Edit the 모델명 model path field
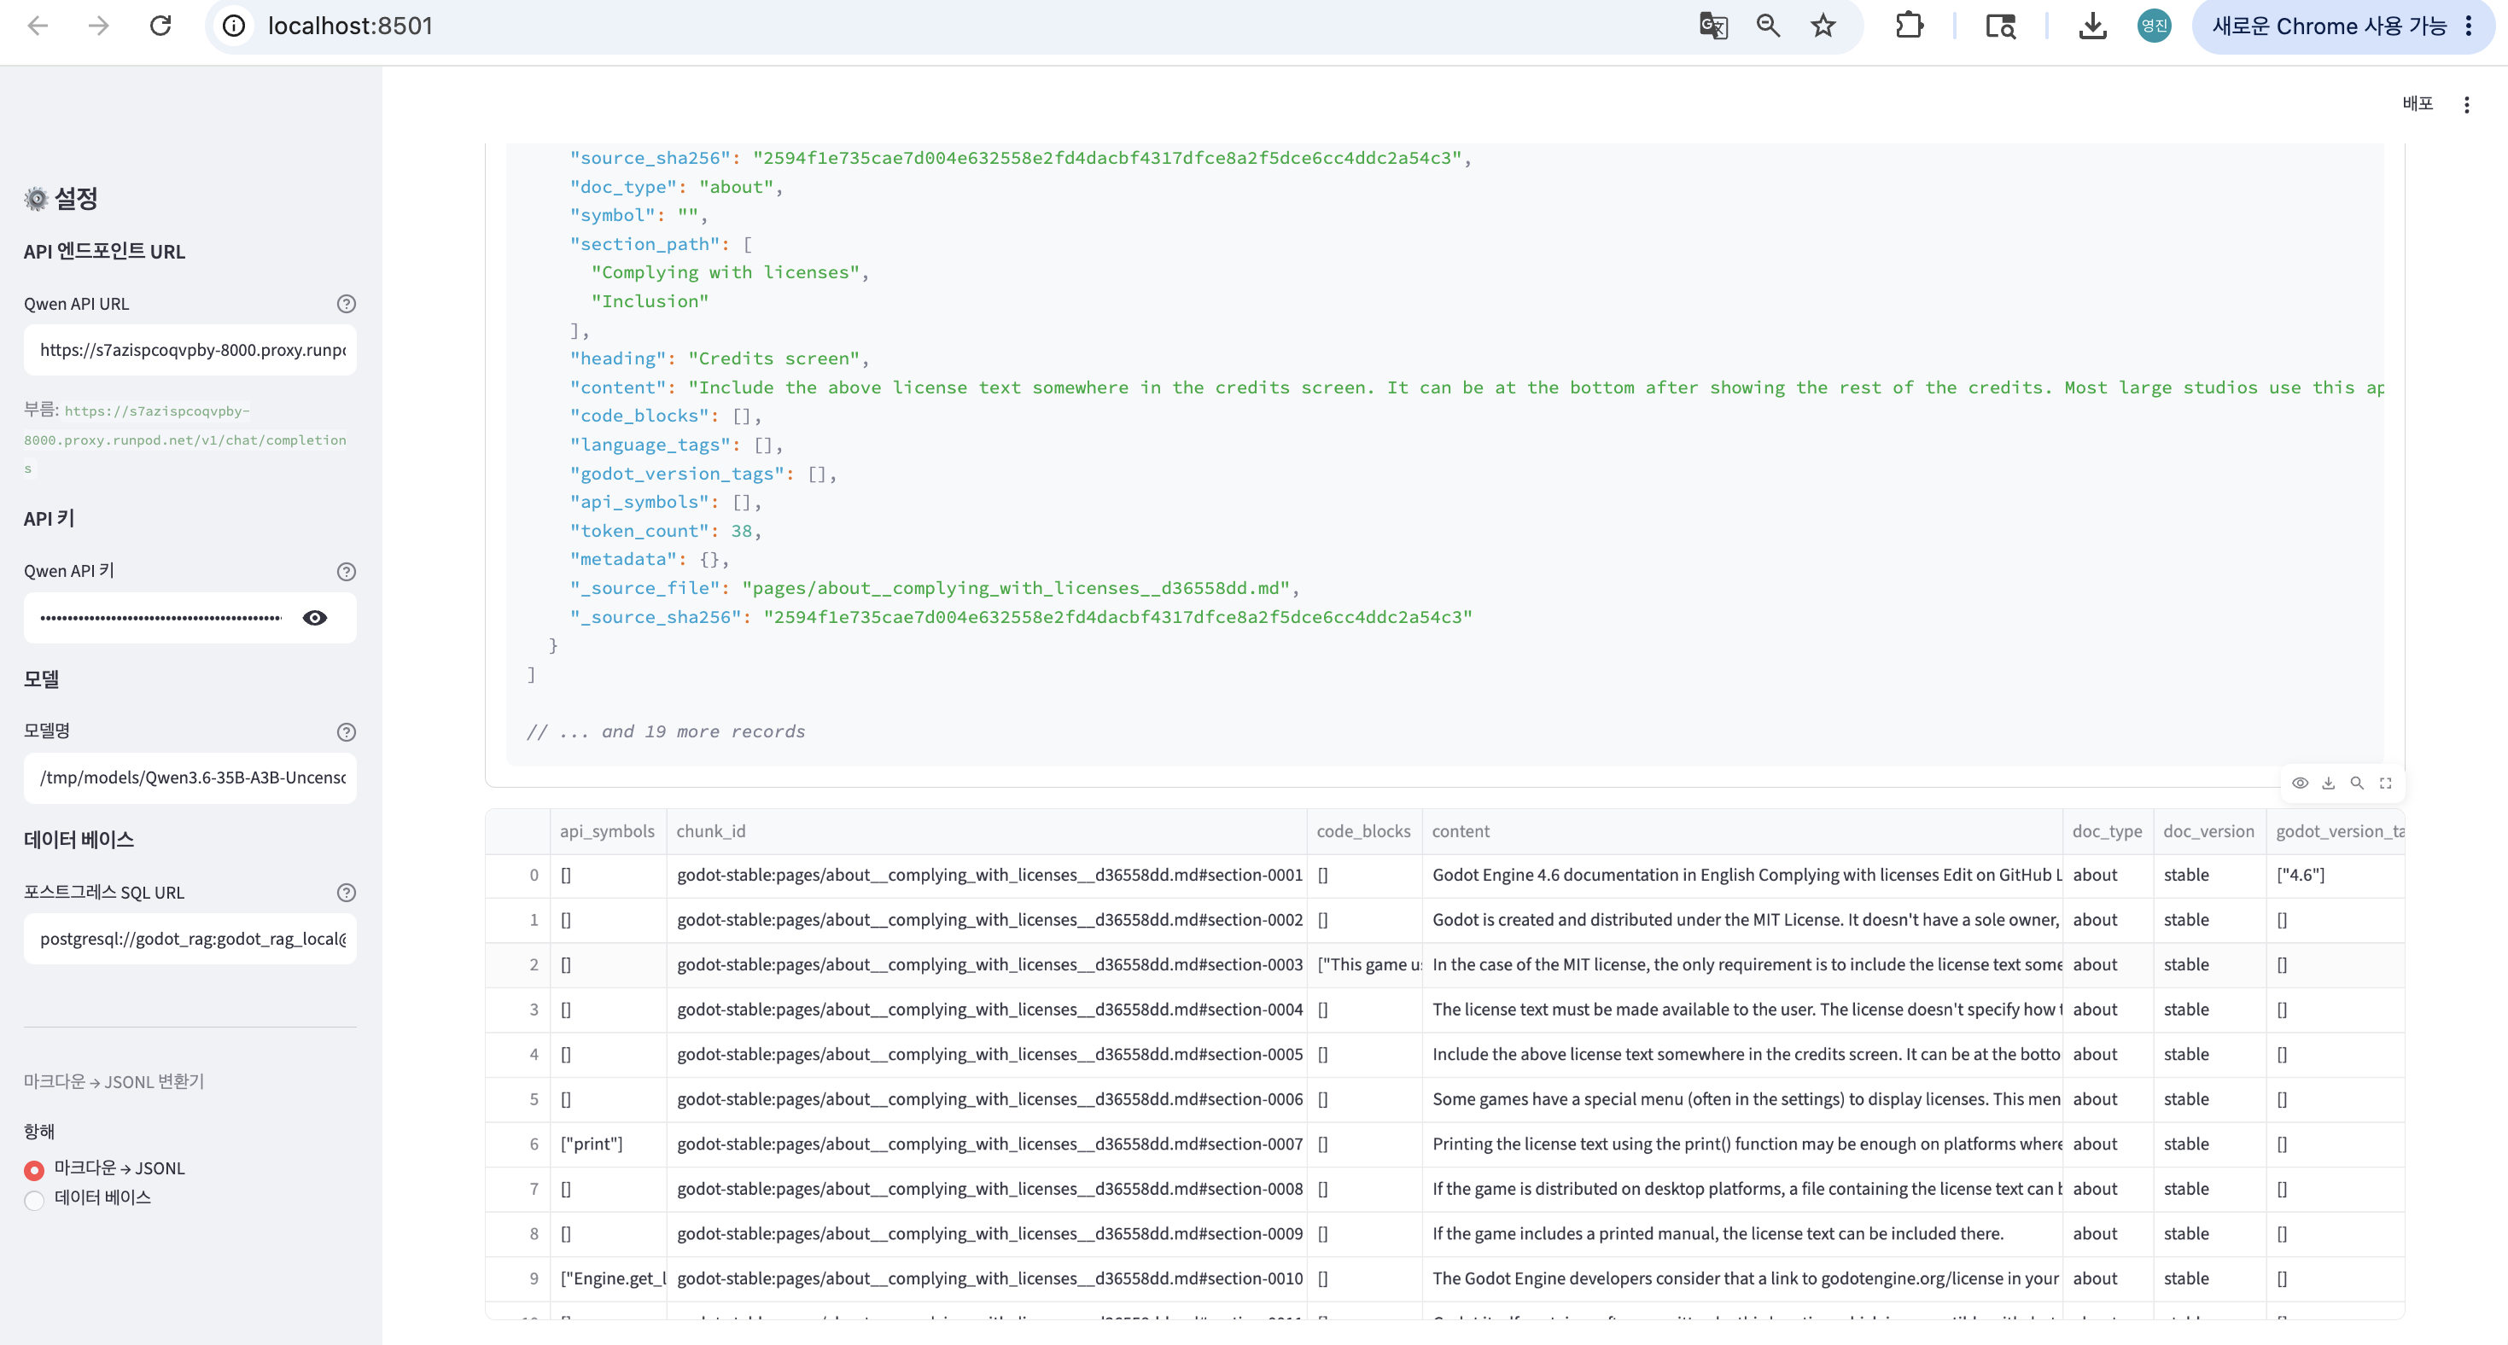 (x=190, y=777)
